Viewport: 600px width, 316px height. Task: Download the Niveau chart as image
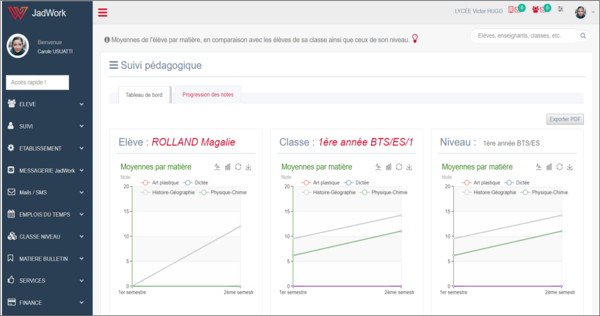click(x=570, y=166)
